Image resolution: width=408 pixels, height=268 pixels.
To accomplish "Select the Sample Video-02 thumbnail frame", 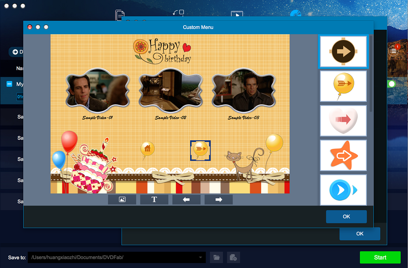I will tap(171, 90).
